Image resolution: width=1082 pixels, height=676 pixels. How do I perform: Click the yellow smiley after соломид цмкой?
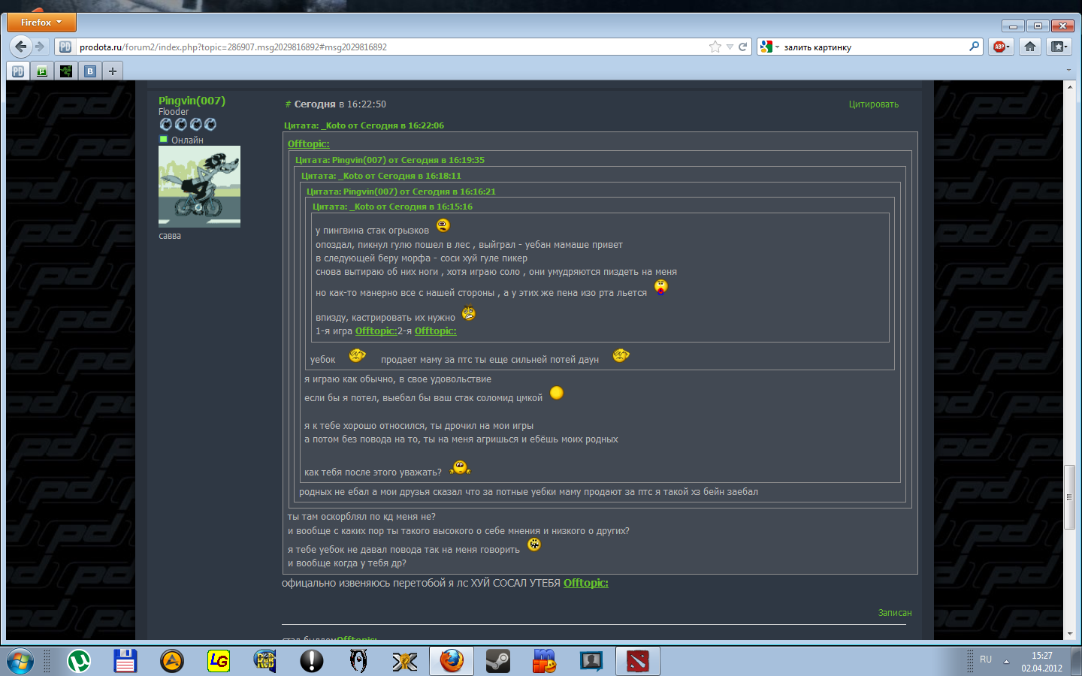click(x=557, y=393)
